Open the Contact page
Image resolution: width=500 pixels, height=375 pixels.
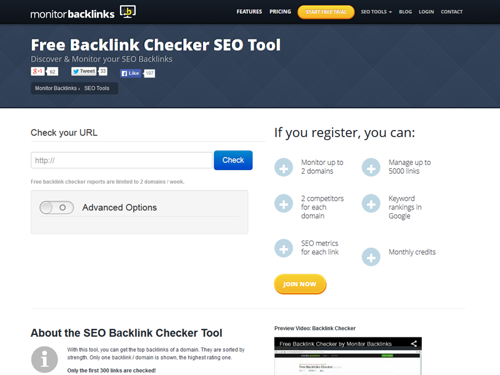click(451, 12)
